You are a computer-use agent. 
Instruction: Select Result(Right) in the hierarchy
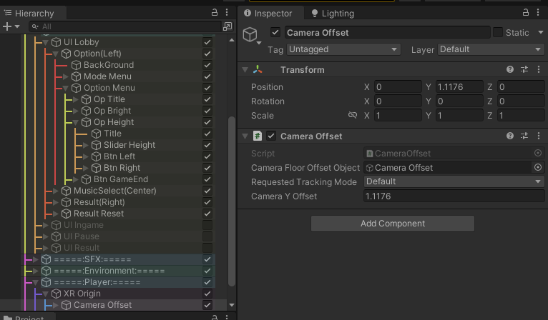pos(99,202)
